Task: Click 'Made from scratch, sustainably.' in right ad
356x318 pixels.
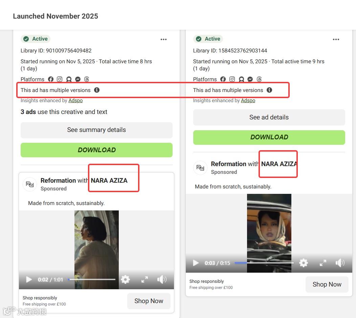Action: point(233,187)
